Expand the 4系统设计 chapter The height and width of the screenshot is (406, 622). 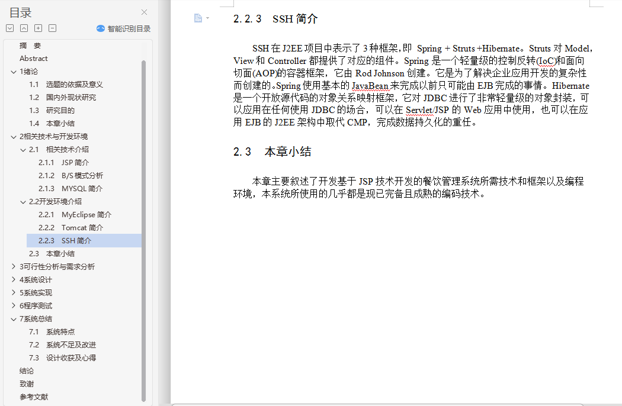pyautogui.click(x=14, y=279)
